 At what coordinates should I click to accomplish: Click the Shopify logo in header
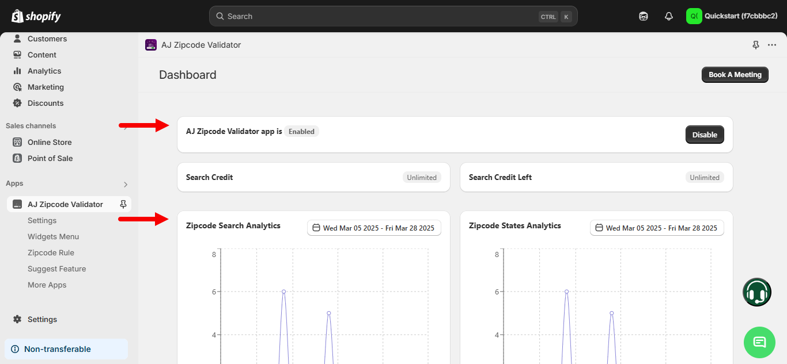pyautogui.click(x=36, y=16)
